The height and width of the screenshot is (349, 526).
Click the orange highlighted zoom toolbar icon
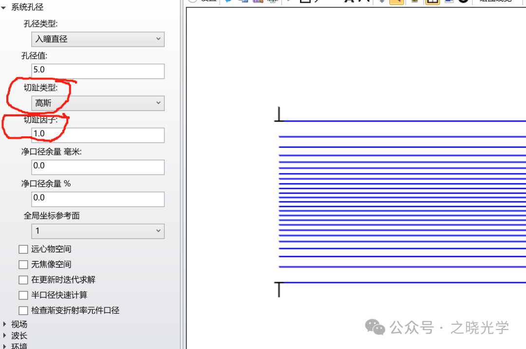[x=396, y=1]
